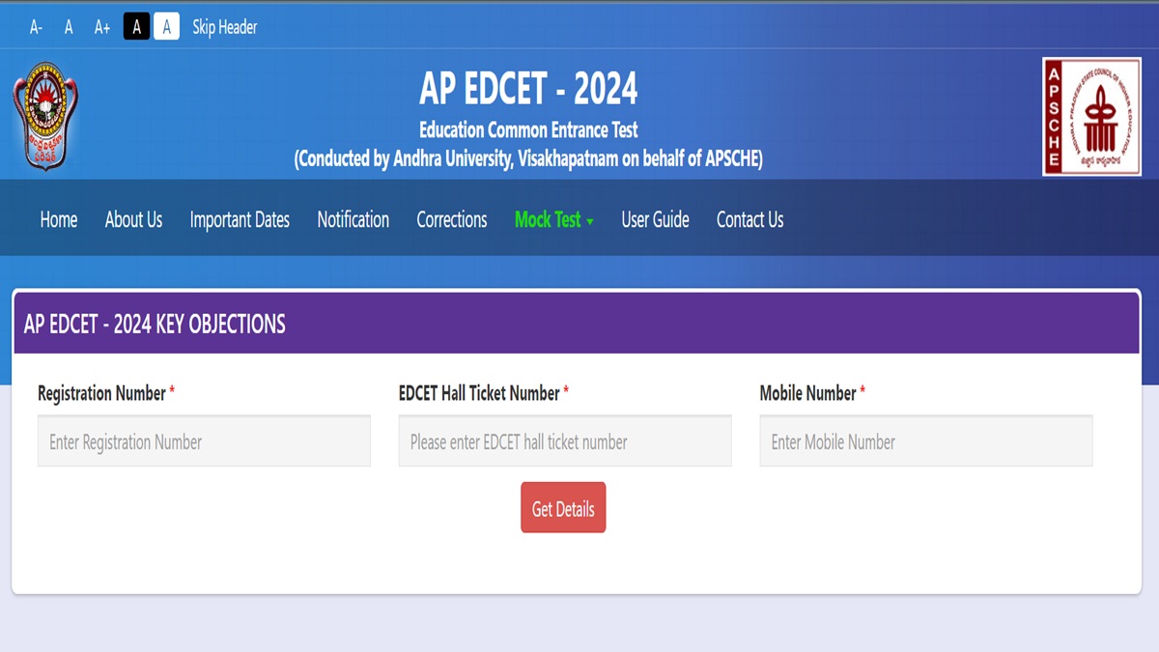Click the 'EDCET Hall Ticket Number' label
This screenshot has width=1159, height=652.
point(479,393)
